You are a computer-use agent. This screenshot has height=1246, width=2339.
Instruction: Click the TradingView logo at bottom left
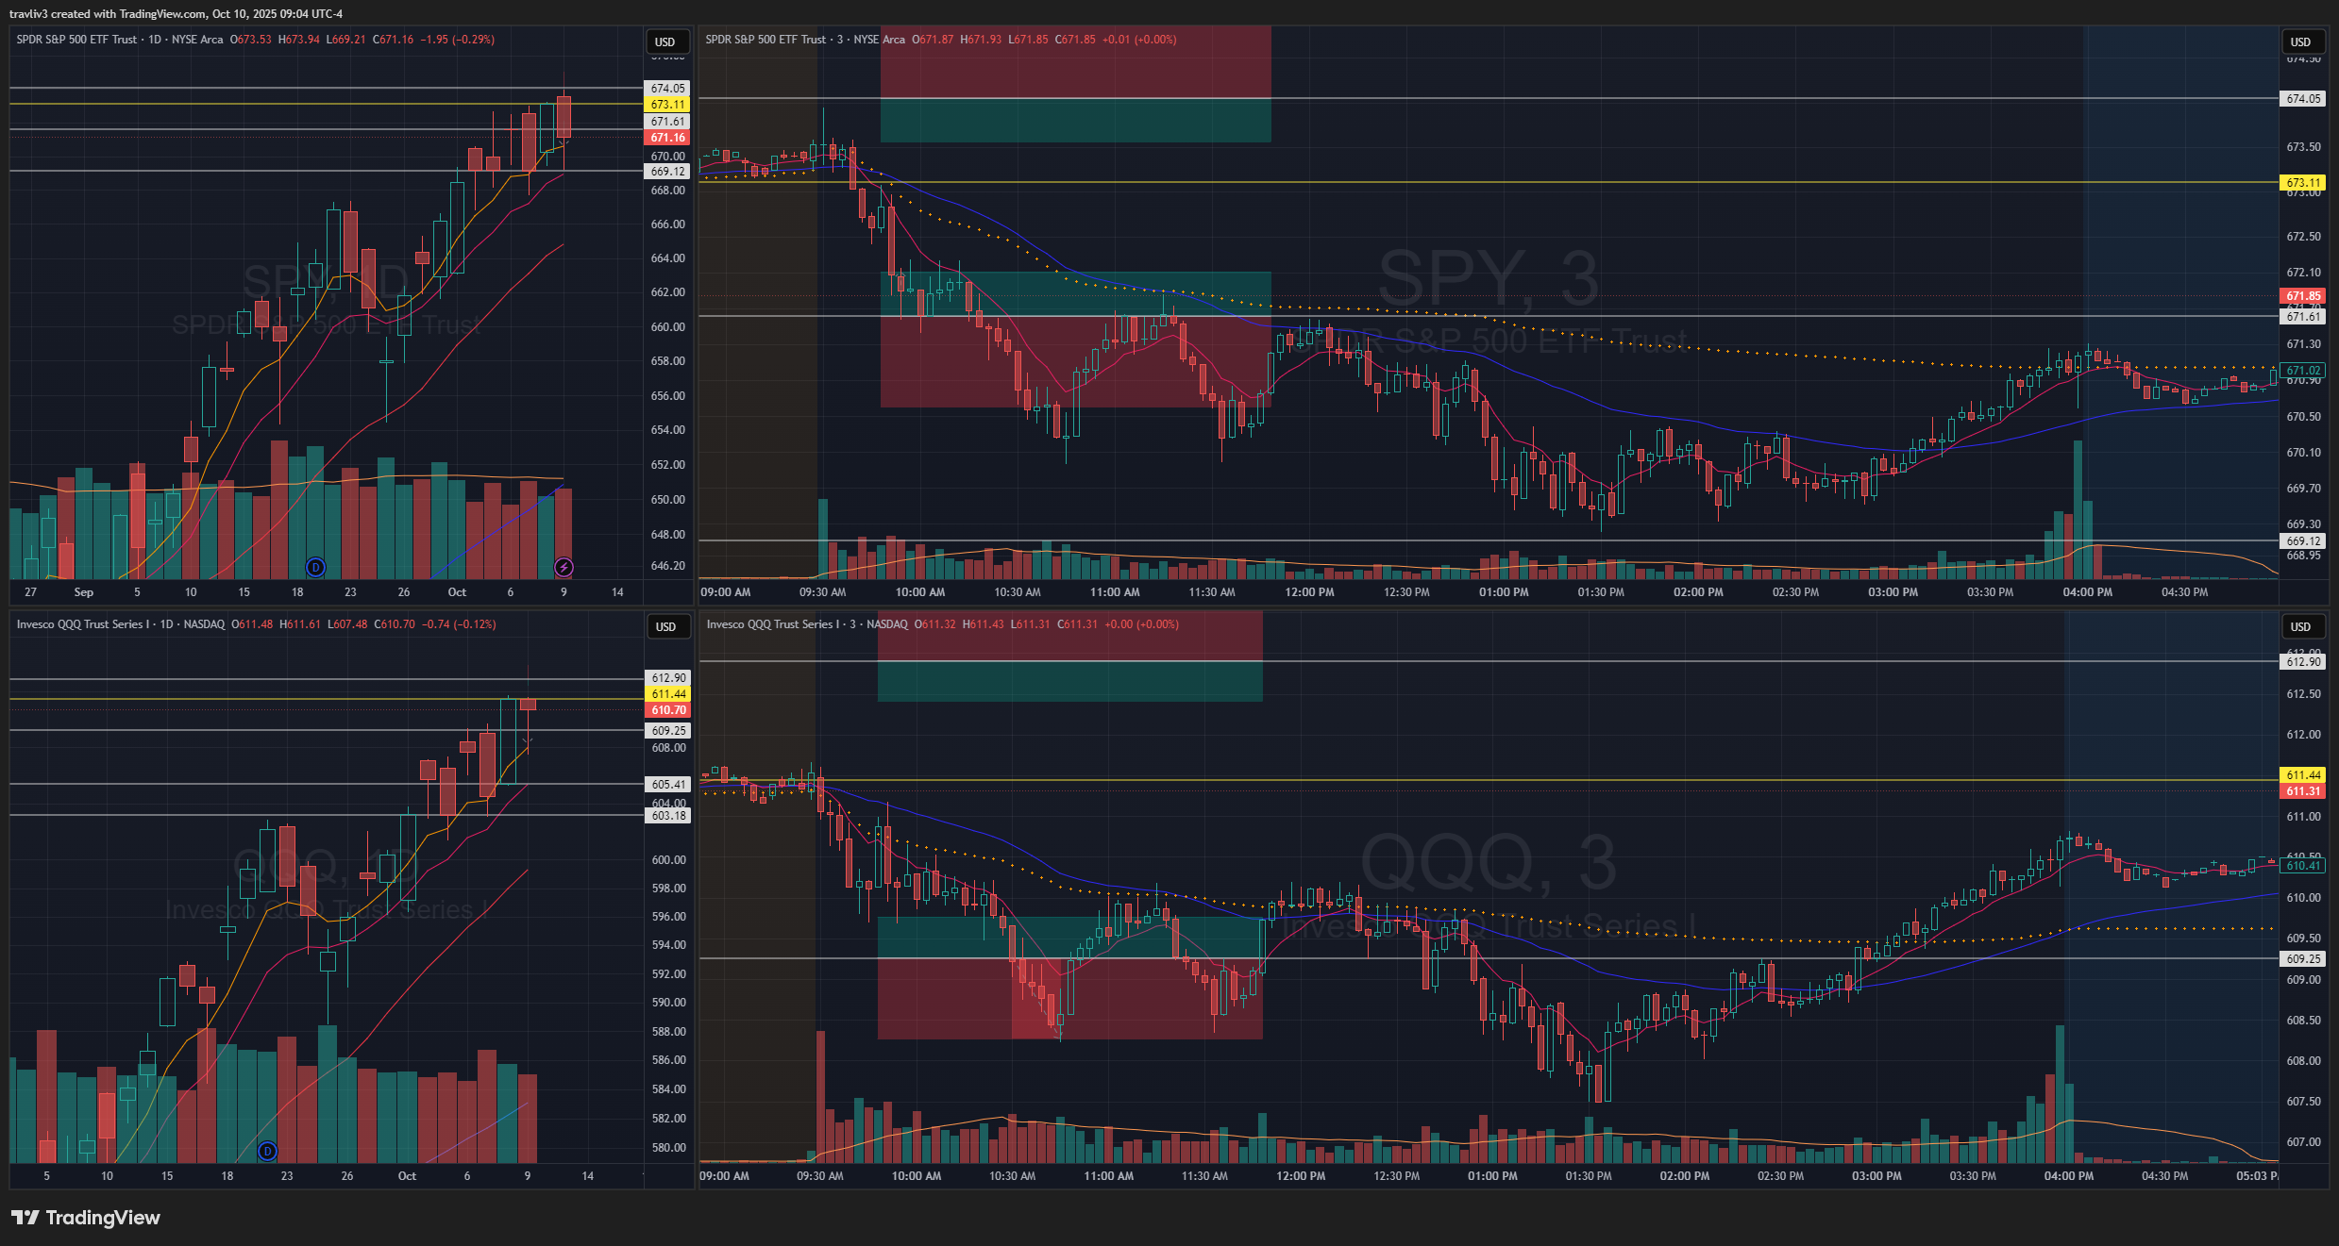(x=86, y=1218)
